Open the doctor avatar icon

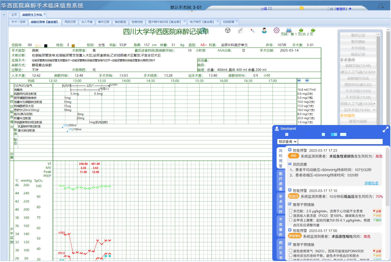coord(264,31)
